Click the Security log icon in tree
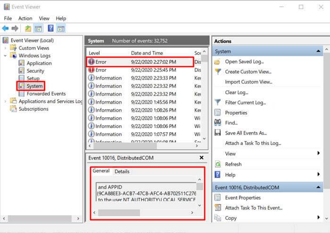The height and width of the screenshot is (233, 330). tap(21, 71)
